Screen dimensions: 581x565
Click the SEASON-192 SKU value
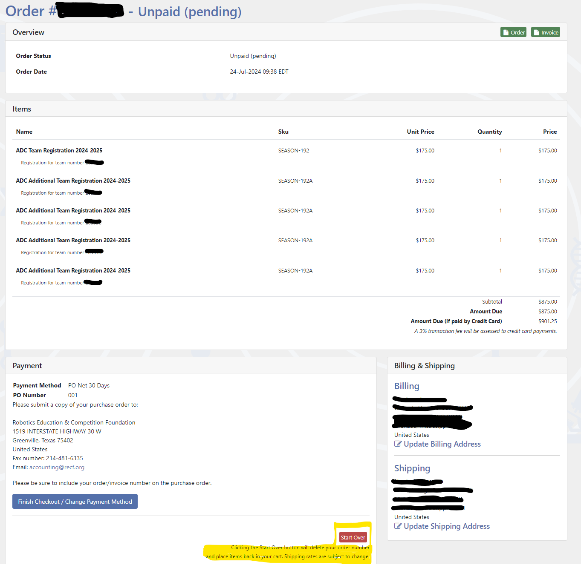[294, 151]
